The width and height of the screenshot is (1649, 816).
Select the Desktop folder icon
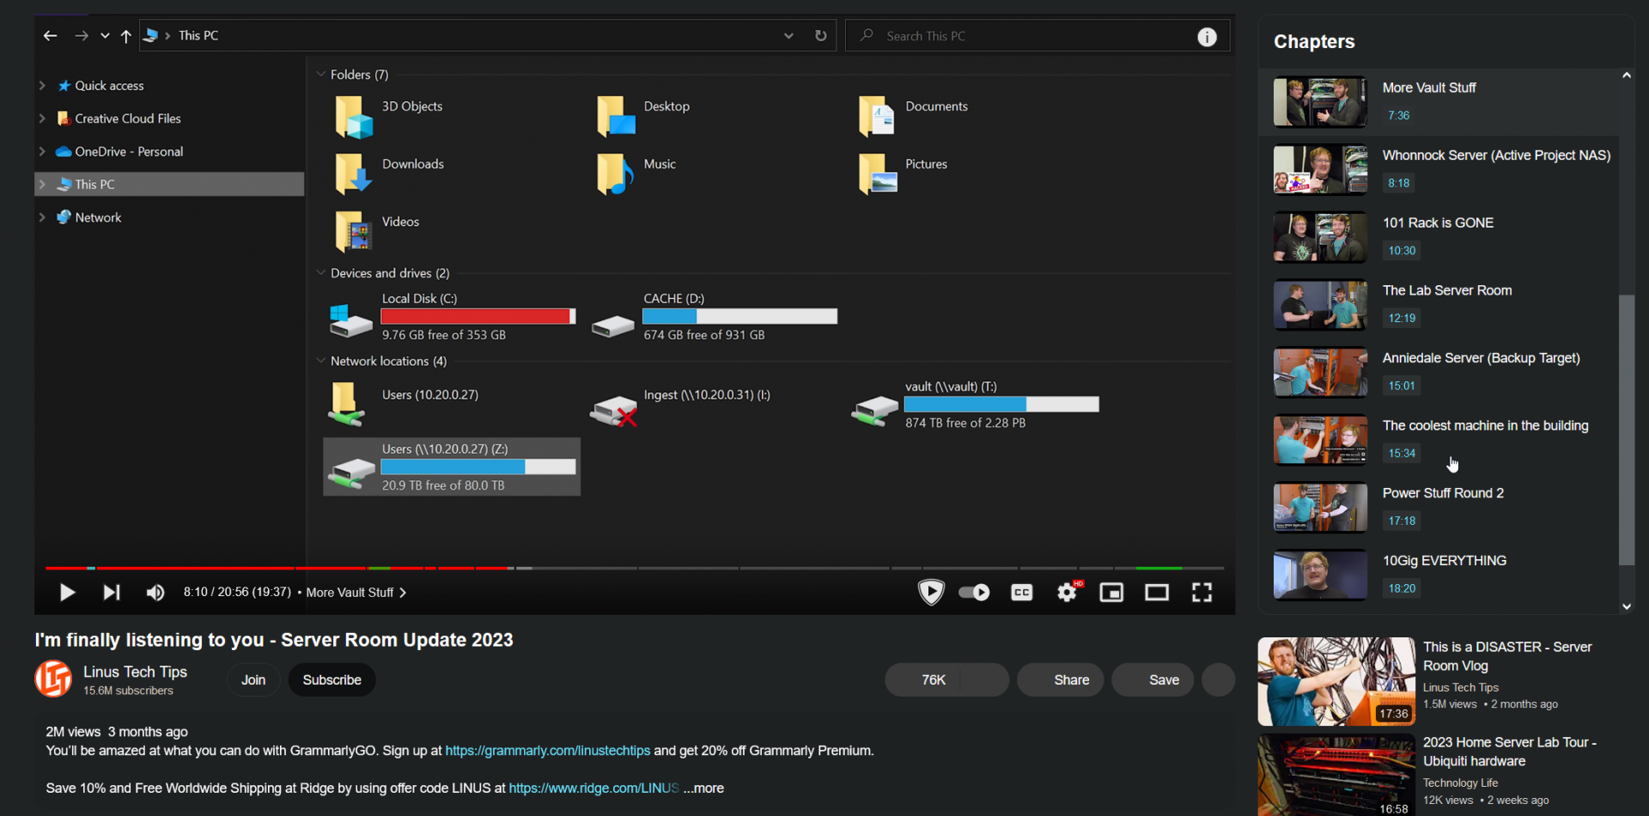pyautogui.click(x=616, y=117)
